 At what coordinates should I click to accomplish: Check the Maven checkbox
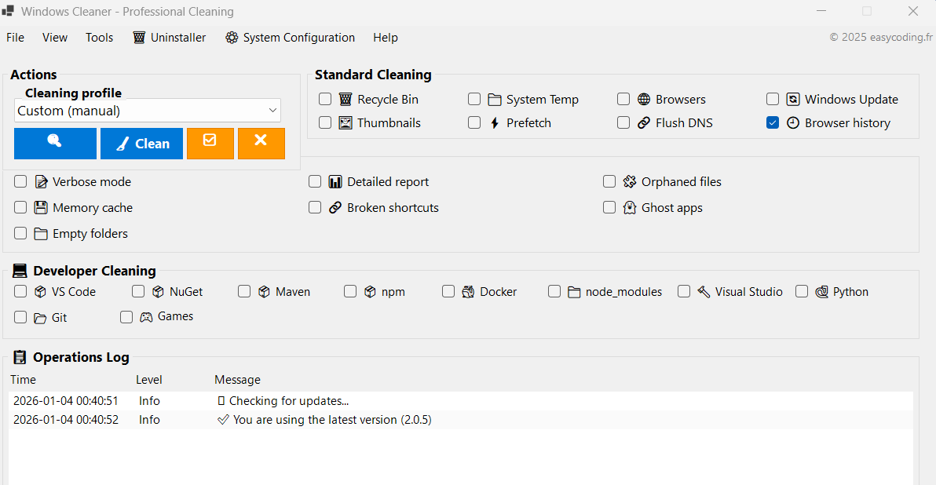(244, 292)
